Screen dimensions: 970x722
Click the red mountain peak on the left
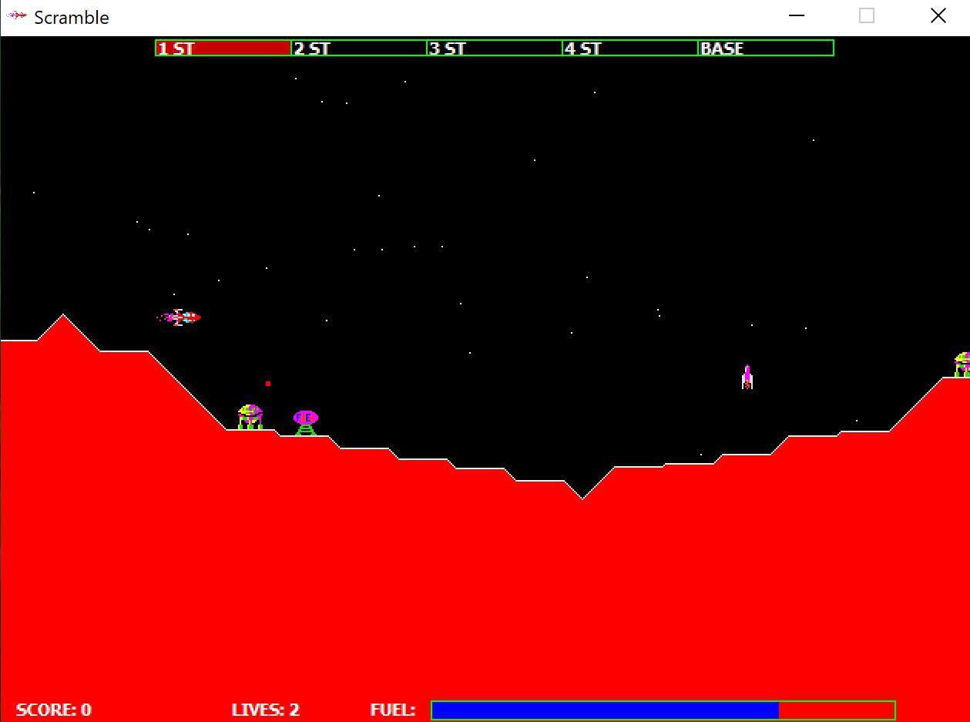click(64, 317)
